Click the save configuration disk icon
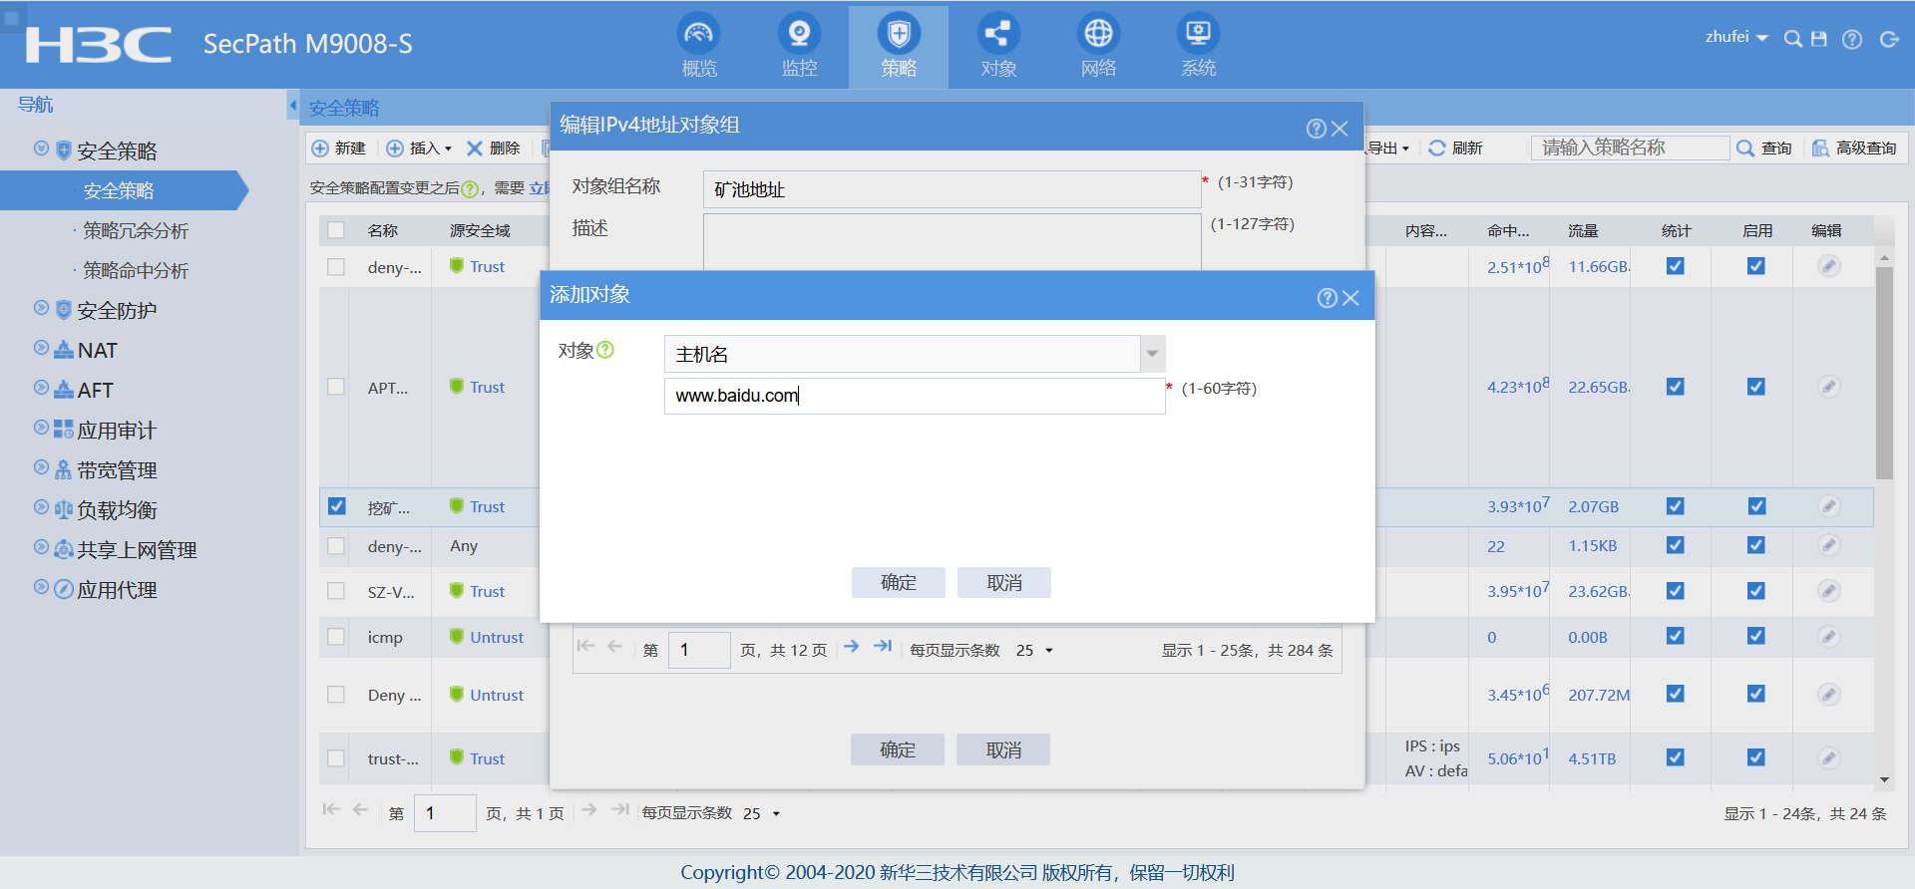 [1819, 39]
